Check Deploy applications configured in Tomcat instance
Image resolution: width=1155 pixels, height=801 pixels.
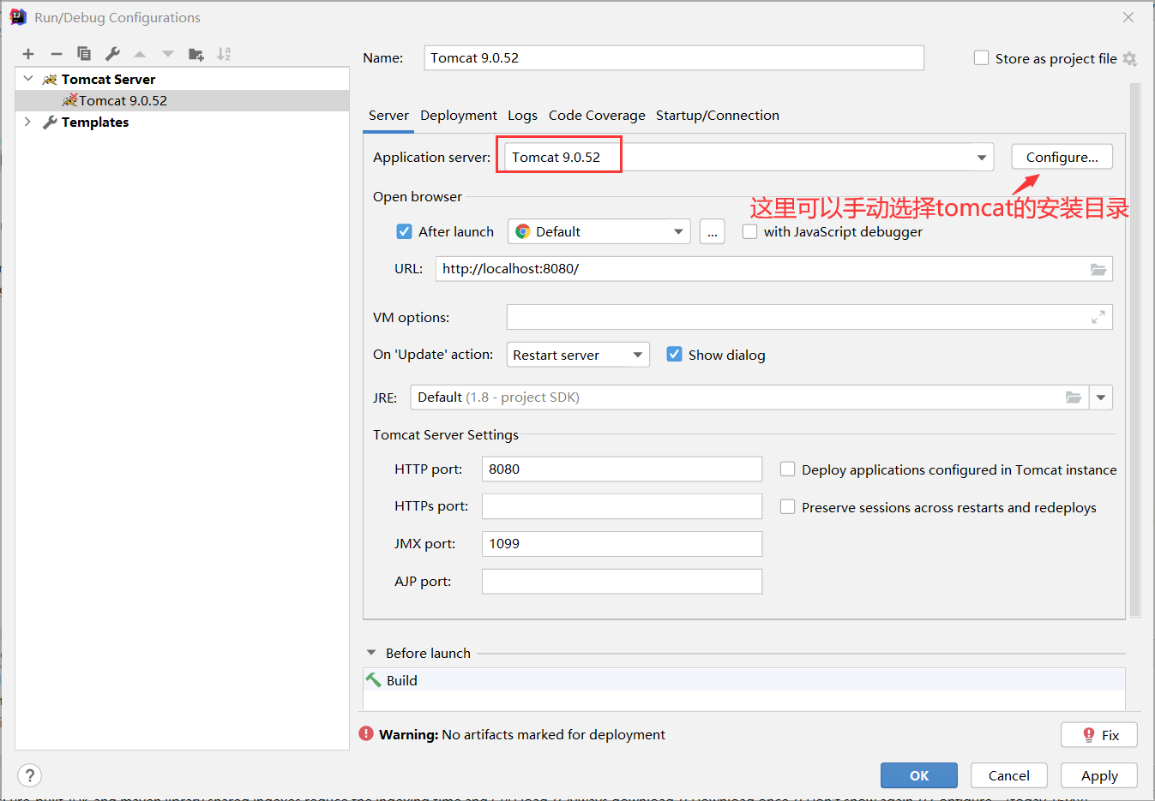click(787, 469)
